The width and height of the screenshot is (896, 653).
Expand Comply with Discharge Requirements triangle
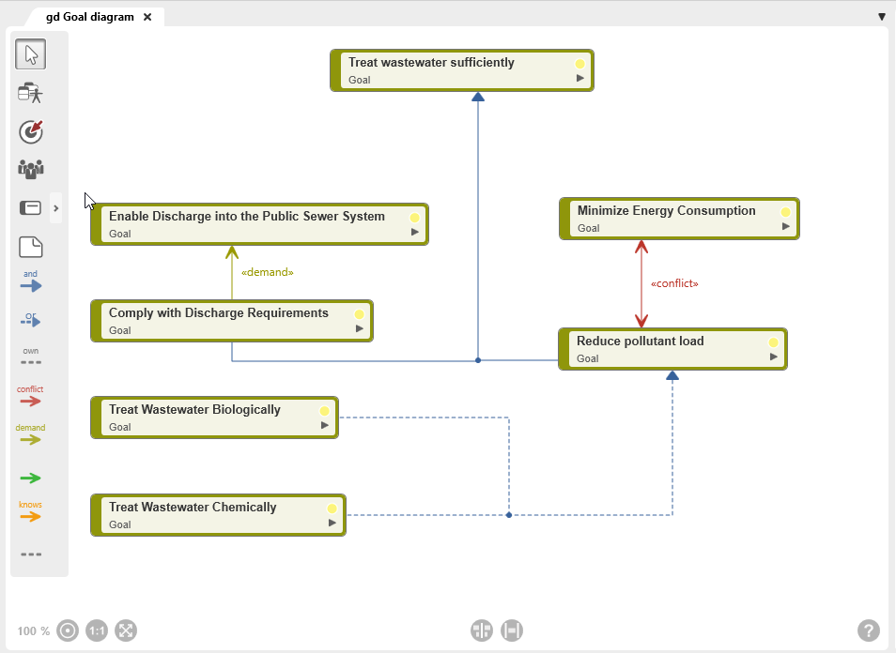(x=360, y=328)
